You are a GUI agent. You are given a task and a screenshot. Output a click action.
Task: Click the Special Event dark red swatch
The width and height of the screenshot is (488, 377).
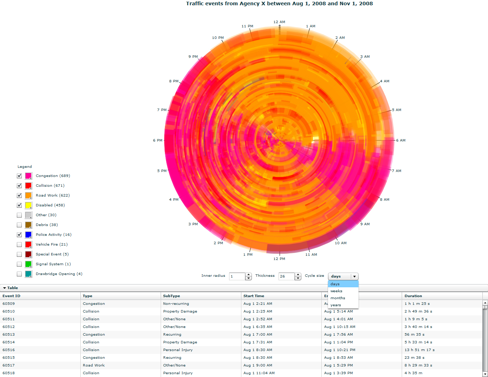tap(28, 254)
